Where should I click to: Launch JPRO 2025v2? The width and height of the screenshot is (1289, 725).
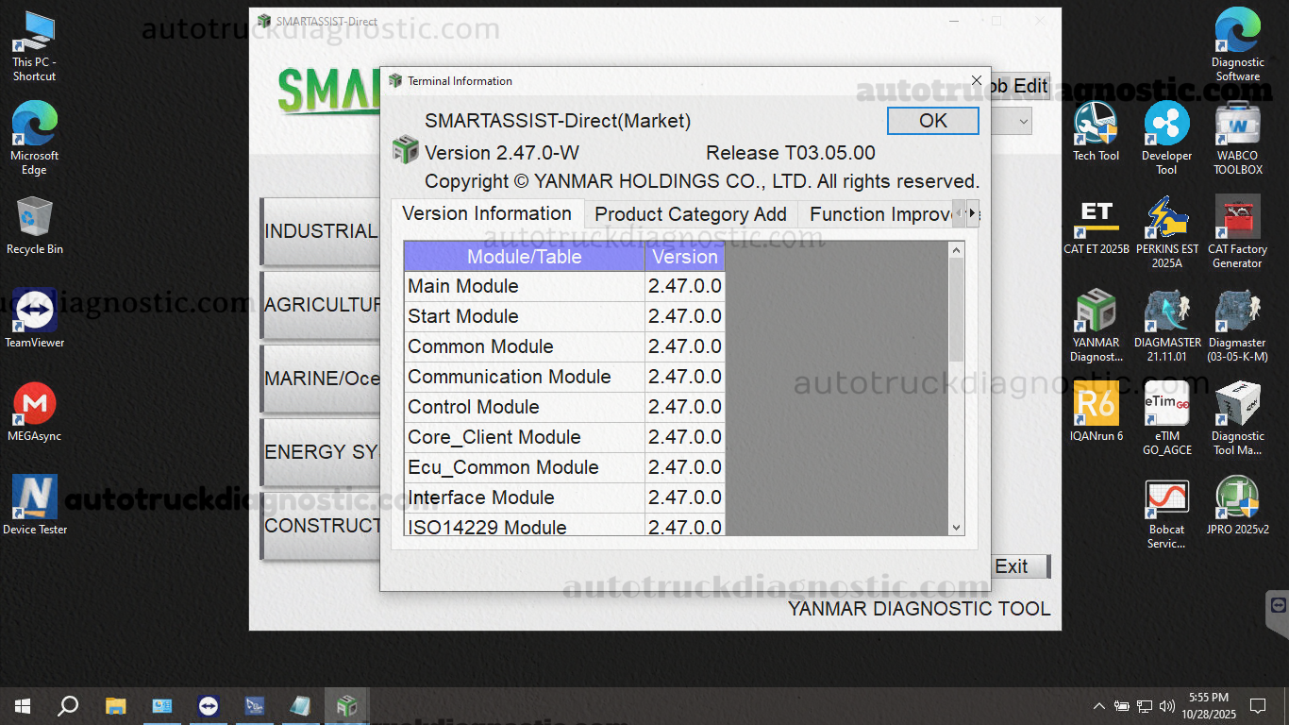1237,496
